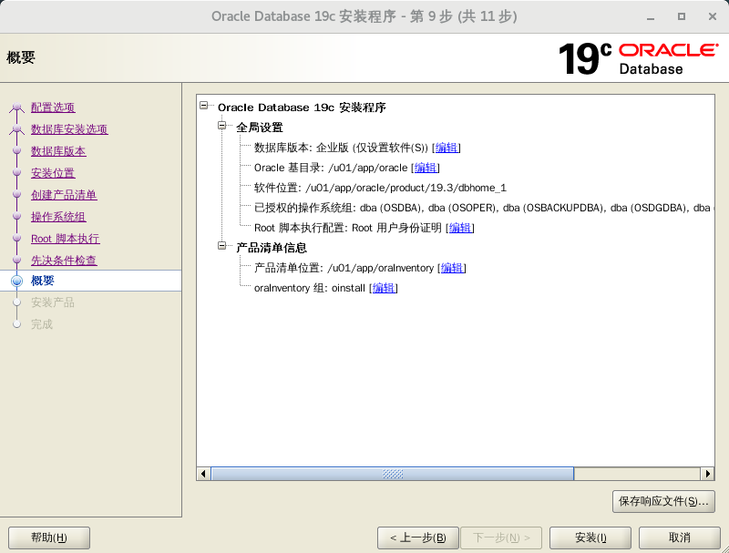Viewport: 729px width, 553px height.
Task: Open 帮助 help button
Action: tap(49, 538)
